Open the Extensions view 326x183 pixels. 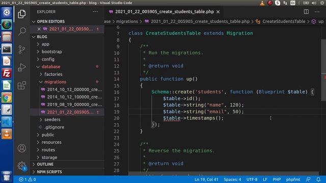coord(21,85)
